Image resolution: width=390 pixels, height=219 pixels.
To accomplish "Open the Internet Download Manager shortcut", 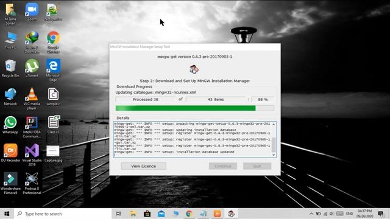I will (x=32, y=42).
